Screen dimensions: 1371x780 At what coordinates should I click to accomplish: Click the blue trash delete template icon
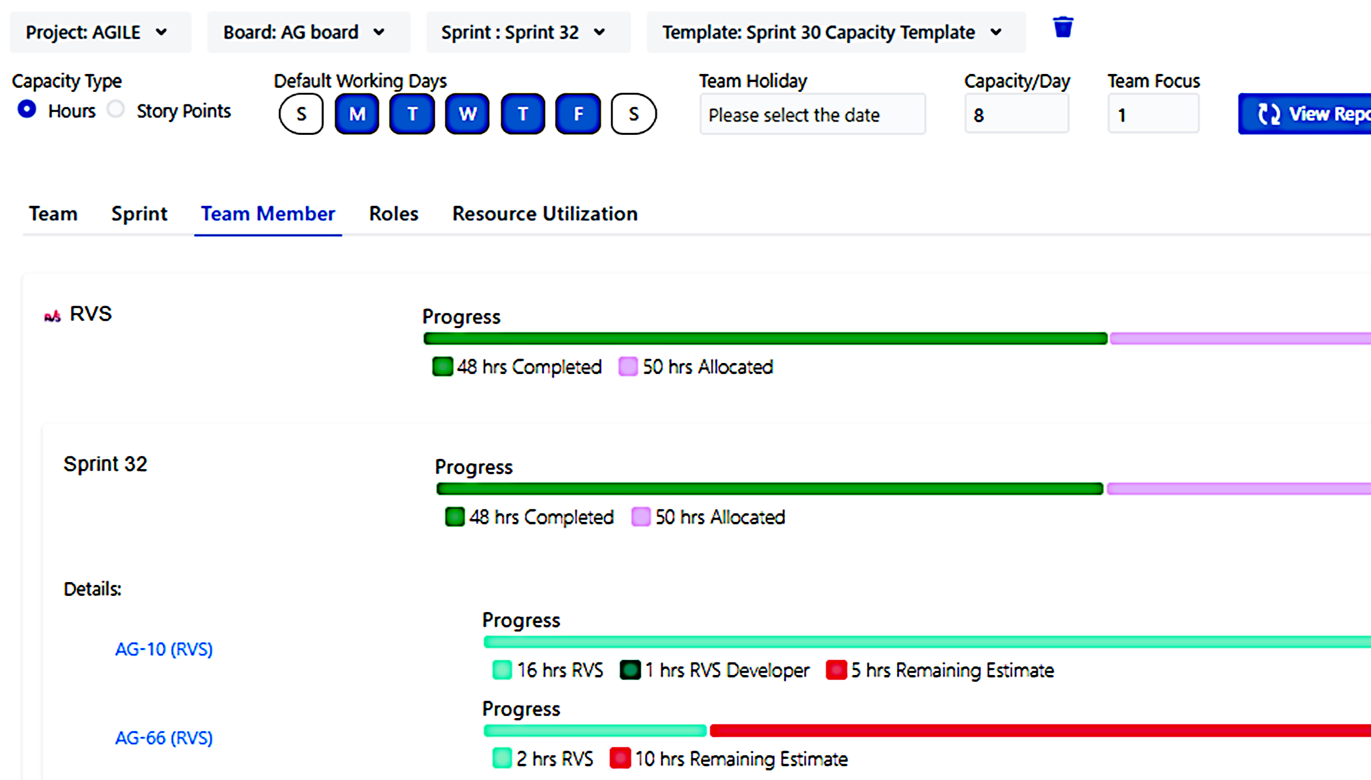(1062, 28)
